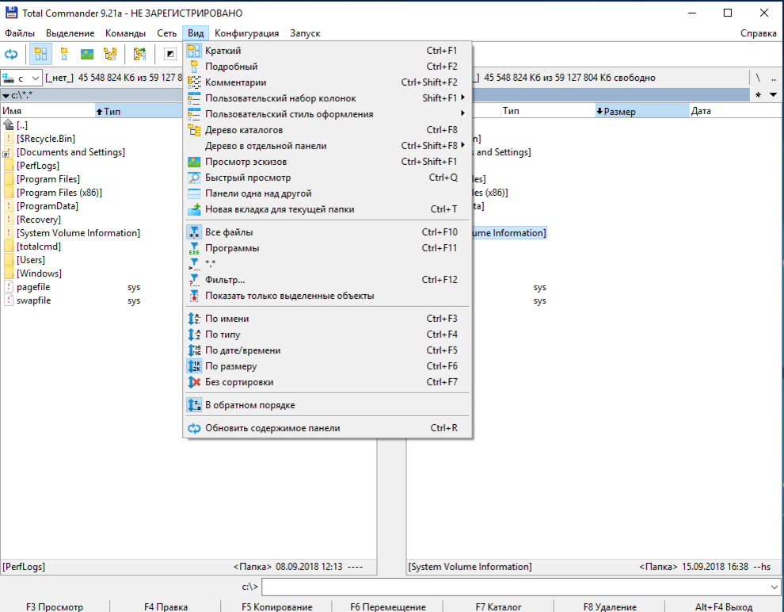Sort by size with По размеру

[x=328, y=366]
